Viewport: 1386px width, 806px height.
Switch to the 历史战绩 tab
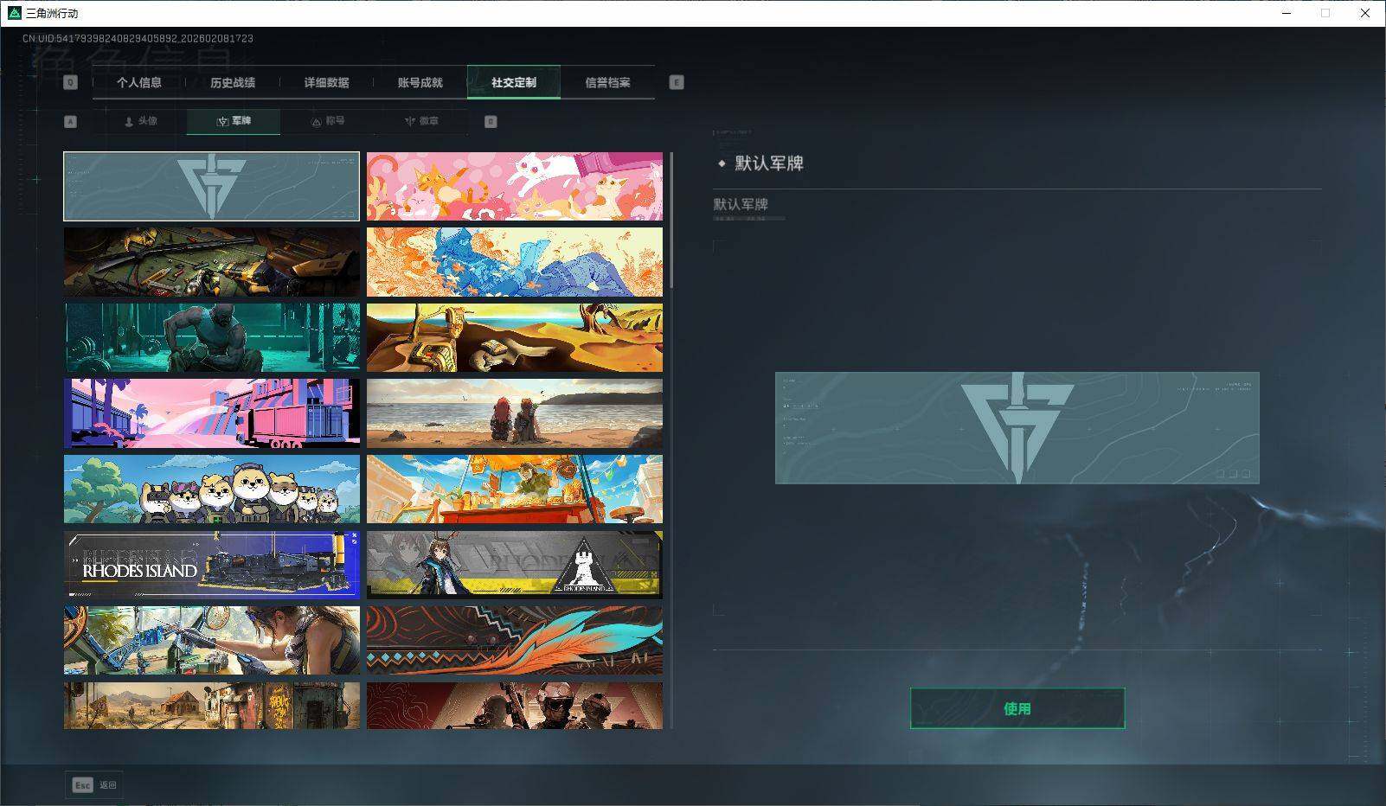[x=233, y=82]
